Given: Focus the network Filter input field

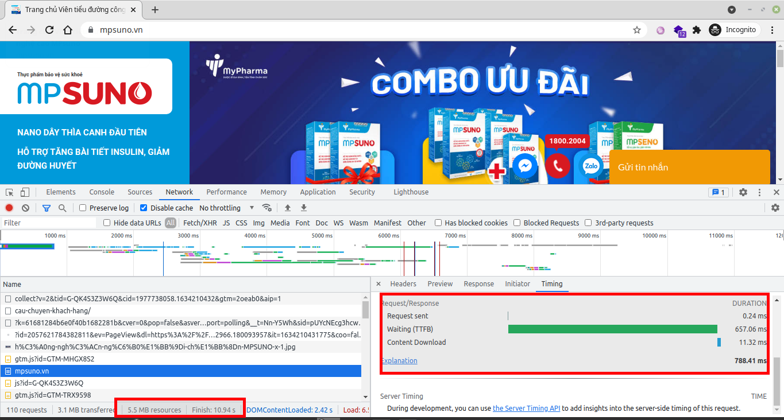Looking at the screenshot, I should coord(49,223).
